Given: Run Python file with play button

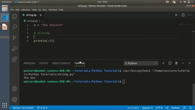Looking at the screenshot, I should pyautogui.click(x=176, y=15).
